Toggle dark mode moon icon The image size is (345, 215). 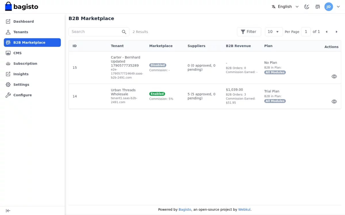[x=307, y=7]
